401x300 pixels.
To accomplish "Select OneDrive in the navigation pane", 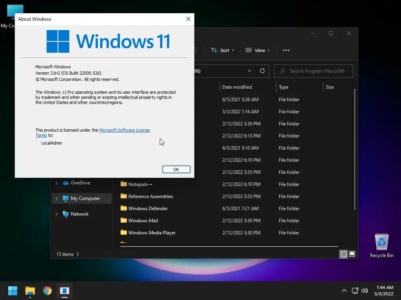I will click(80, 183).
